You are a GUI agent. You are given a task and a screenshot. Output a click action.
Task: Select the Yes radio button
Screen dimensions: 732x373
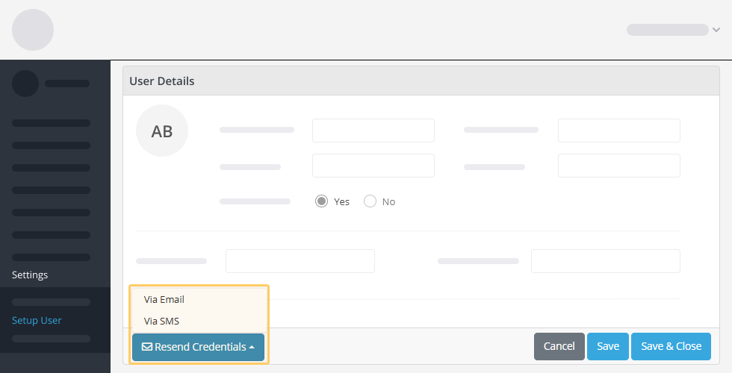click(321, 201)
